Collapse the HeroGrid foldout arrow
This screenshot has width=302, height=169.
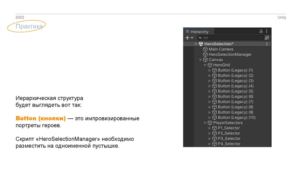click(205, 65)
